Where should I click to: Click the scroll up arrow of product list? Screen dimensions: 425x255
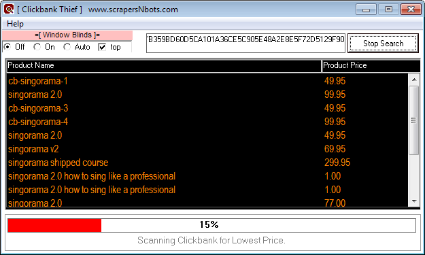click(x=414, y=80)
